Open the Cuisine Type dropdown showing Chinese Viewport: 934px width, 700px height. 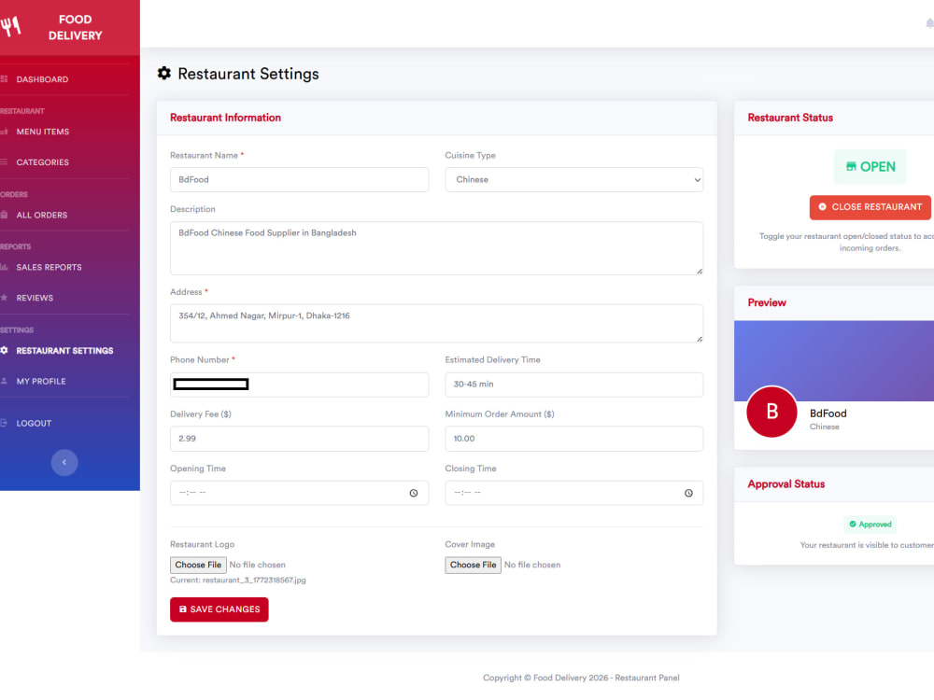574,180
